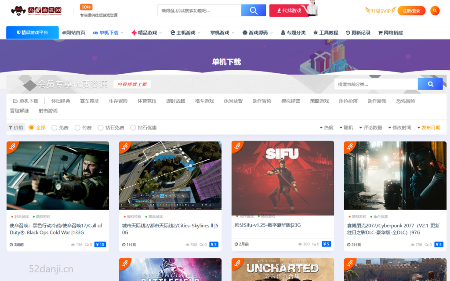450x281 pixels.
Task: Sort listings by 随机
Action: click(x=346, y=128)
